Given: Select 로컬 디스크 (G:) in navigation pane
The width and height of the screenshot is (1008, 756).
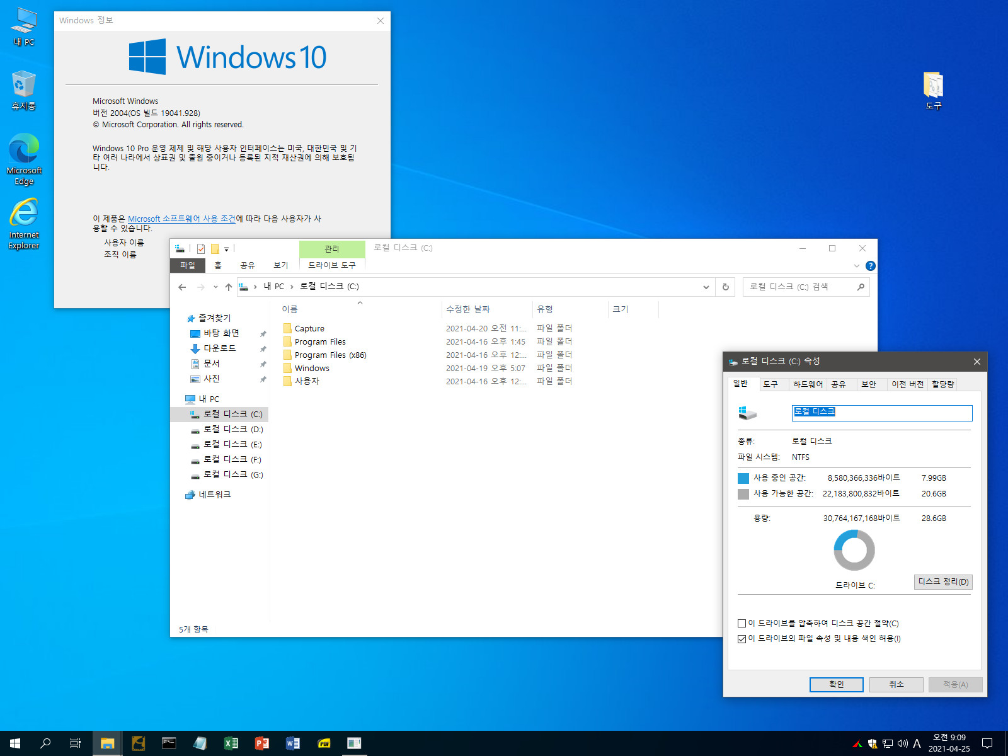Looking at the screenshot, I should [x=227, y=474].
